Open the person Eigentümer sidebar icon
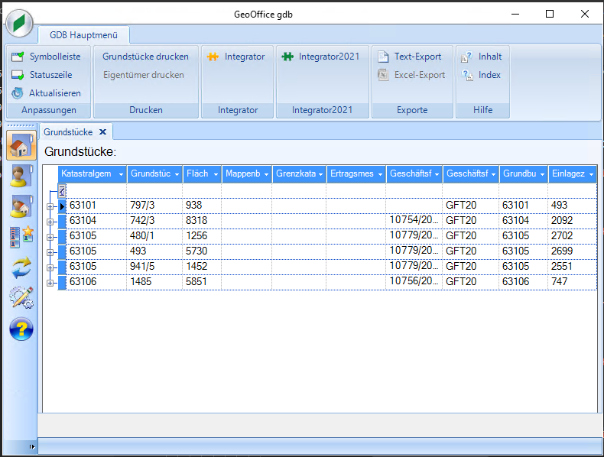 (21, 176)
